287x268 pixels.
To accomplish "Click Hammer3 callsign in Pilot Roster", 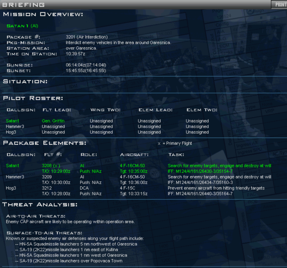I will (15, 127).
